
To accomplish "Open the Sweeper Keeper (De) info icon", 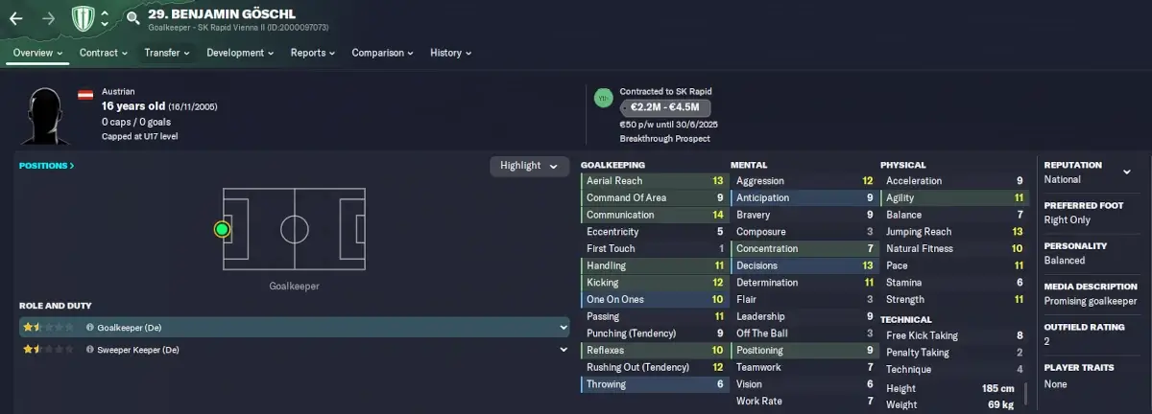I will click(89, 351).
